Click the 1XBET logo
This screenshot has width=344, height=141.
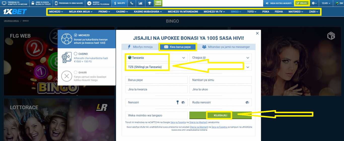(15, 12)
